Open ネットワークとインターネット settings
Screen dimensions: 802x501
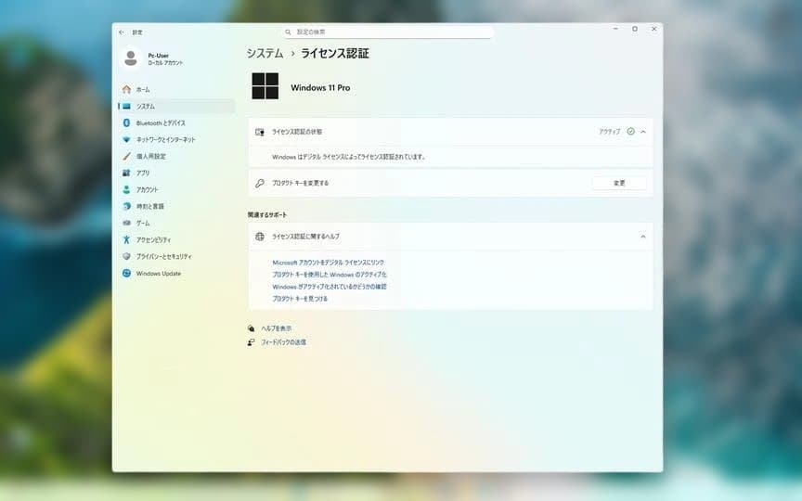(165, 139)
